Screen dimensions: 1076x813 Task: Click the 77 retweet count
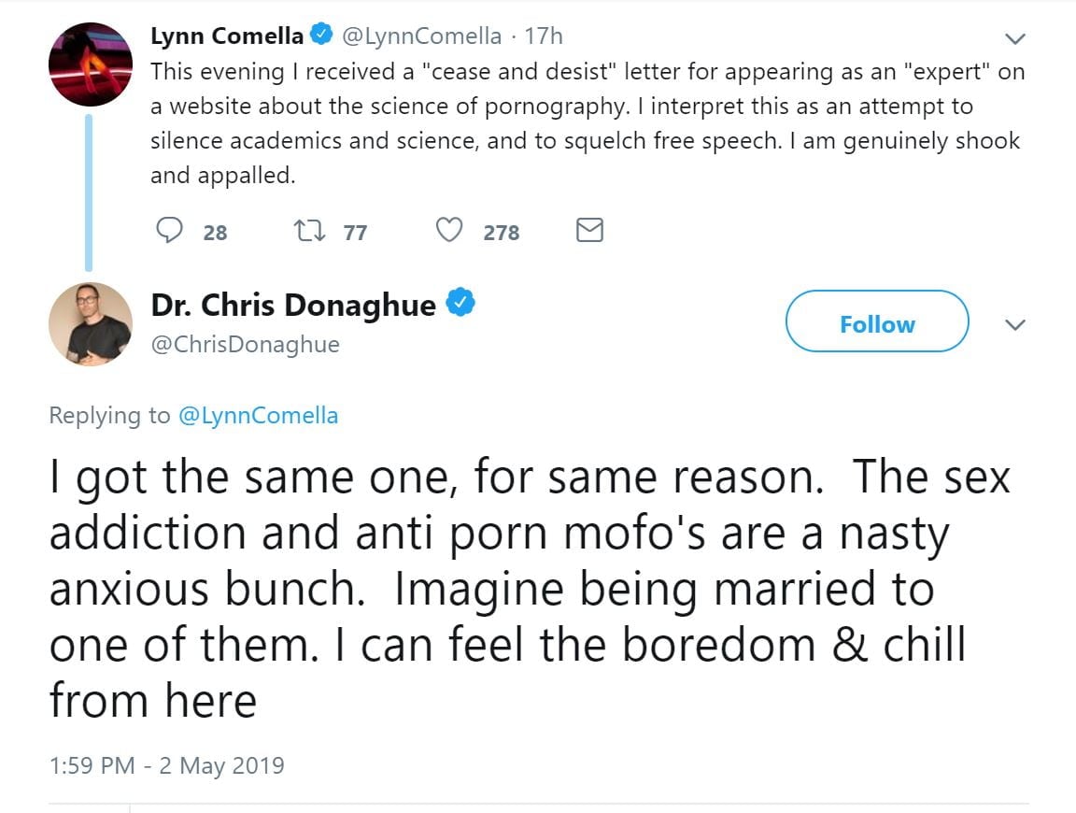355,233
